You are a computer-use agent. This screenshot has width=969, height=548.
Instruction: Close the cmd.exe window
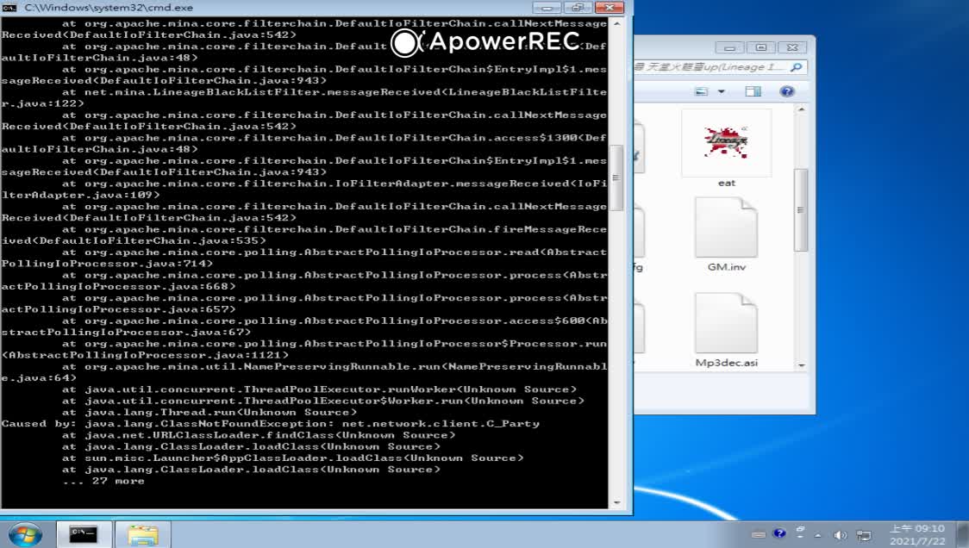click(x=610, y=8)
